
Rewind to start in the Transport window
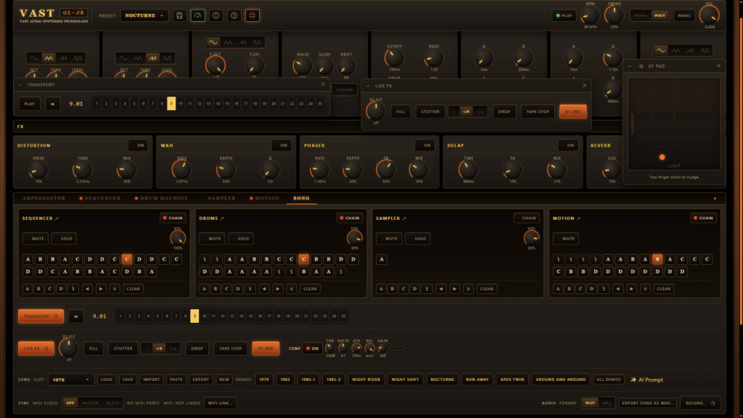click(x=52, y=104)
